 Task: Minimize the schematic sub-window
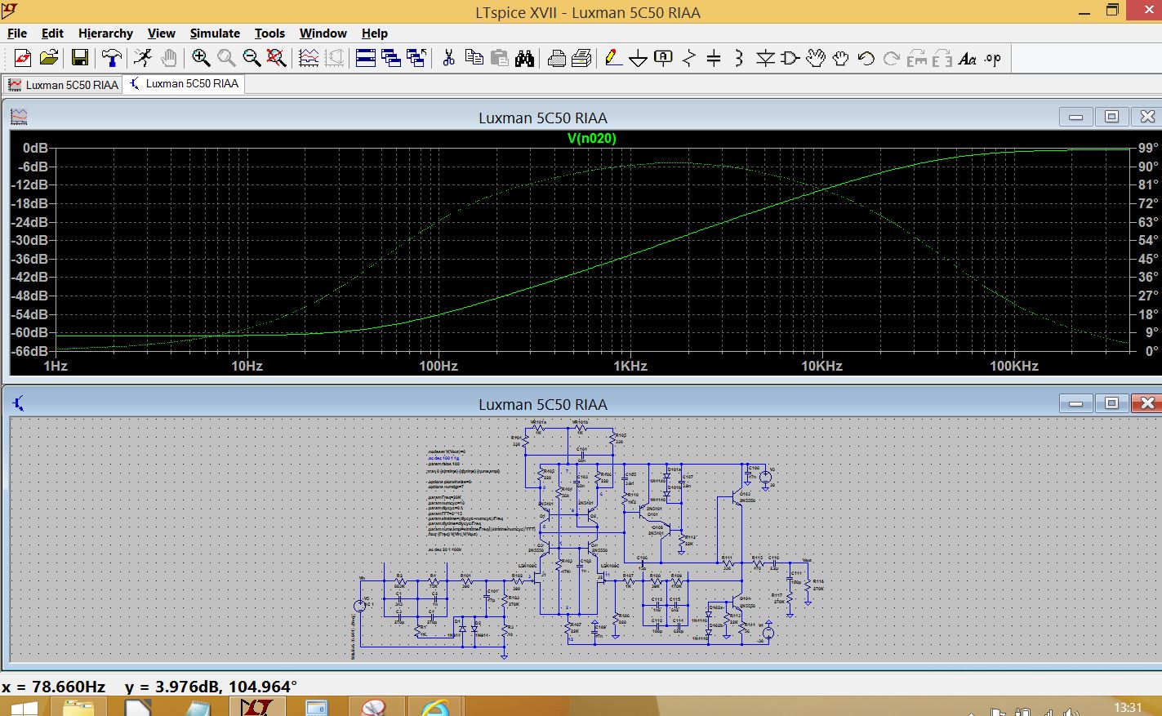(x=1076, y=403)
